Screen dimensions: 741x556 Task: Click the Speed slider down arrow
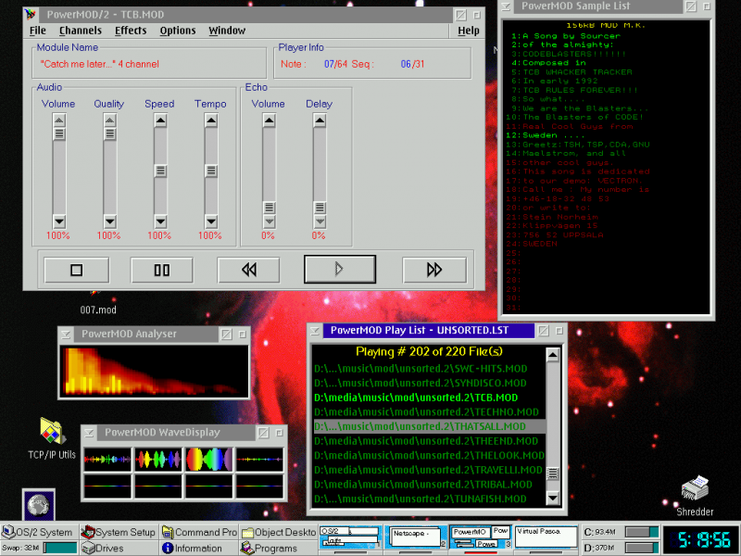point(160,221)
